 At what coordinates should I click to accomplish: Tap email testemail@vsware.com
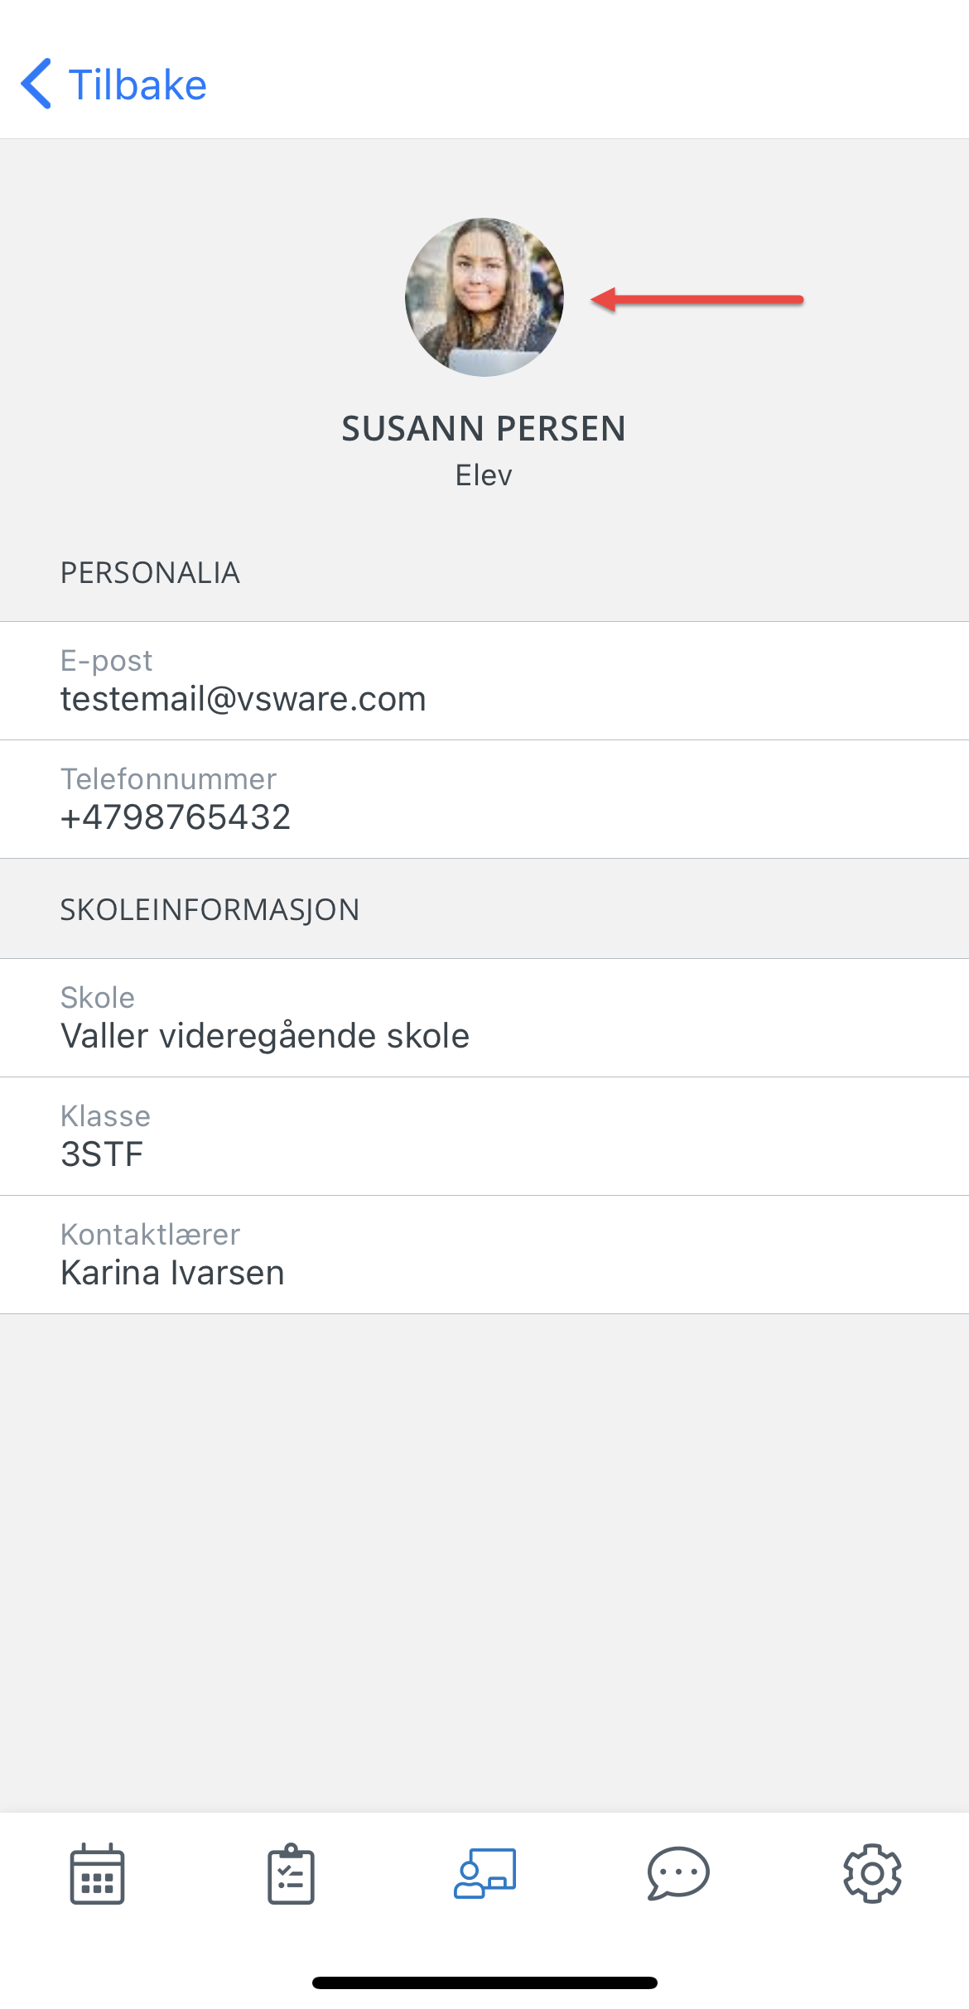coord(243,699)
